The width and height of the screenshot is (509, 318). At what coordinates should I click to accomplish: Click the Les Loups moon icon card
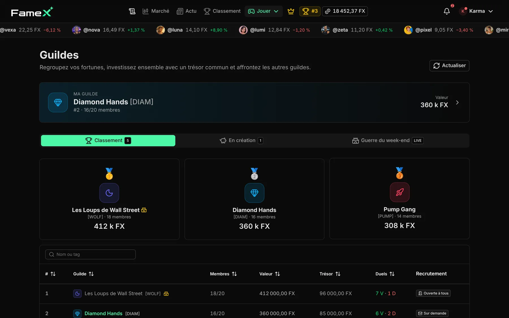tap(109, 193)
